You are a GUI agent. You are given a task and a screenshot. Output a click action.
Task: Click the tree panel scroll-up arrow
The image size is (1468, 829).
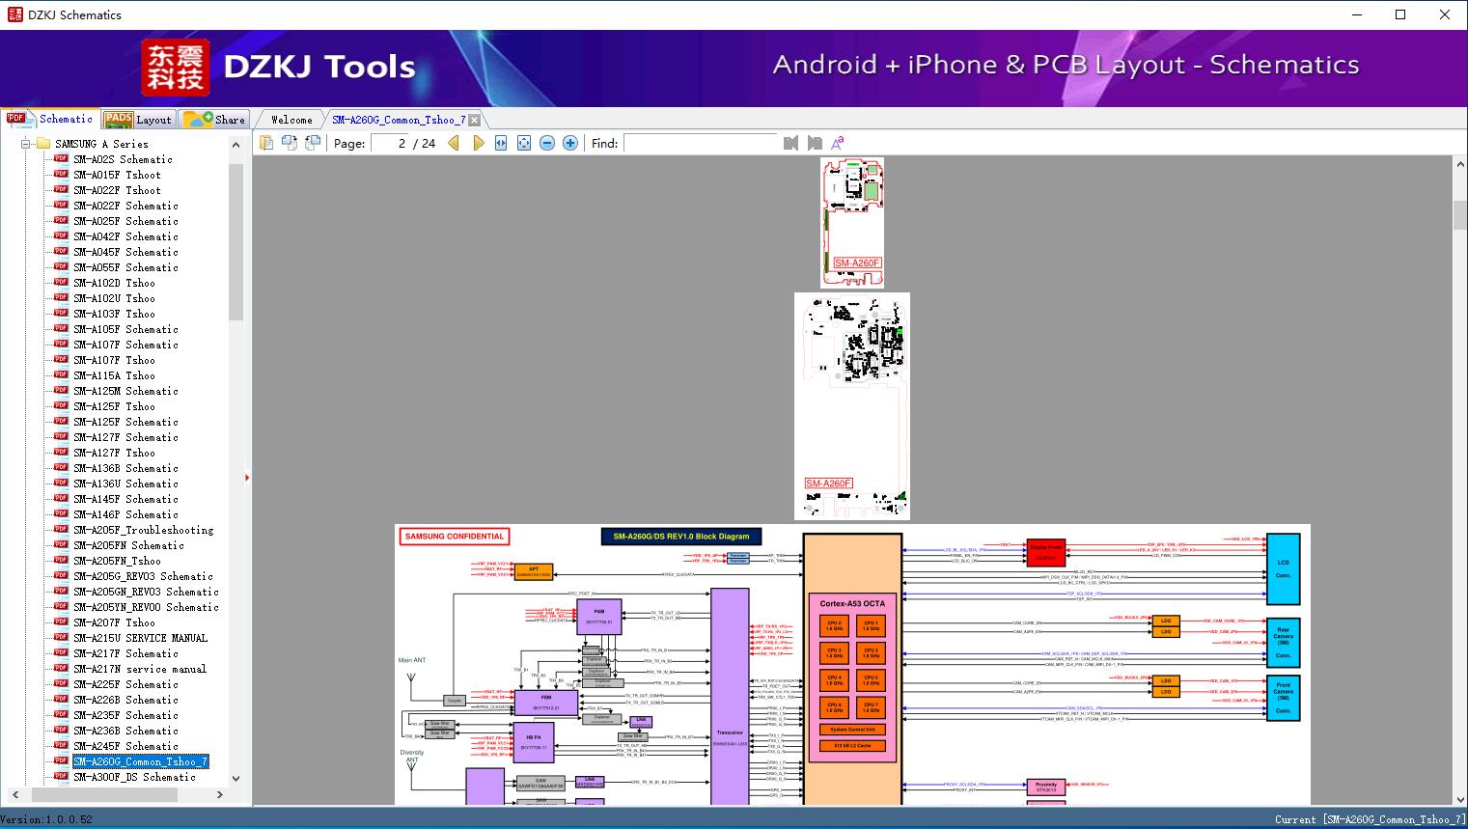[x=235, y=145]
